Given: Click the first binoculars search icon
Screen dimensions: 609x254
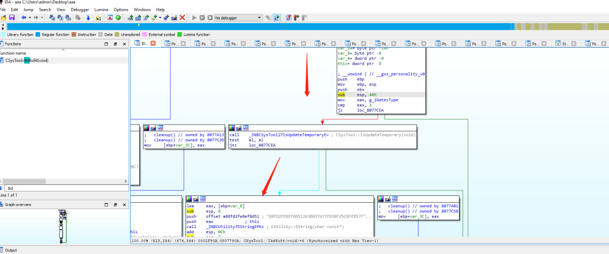Looking at the screenshot, I should point(52,17).
